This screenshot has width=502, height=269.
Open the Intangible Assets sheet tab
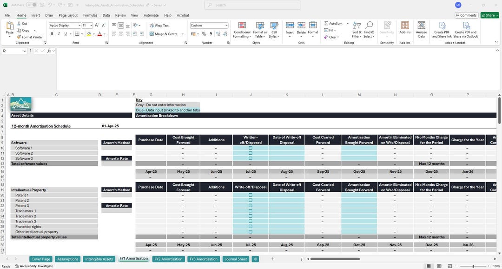tap(99, 259)
